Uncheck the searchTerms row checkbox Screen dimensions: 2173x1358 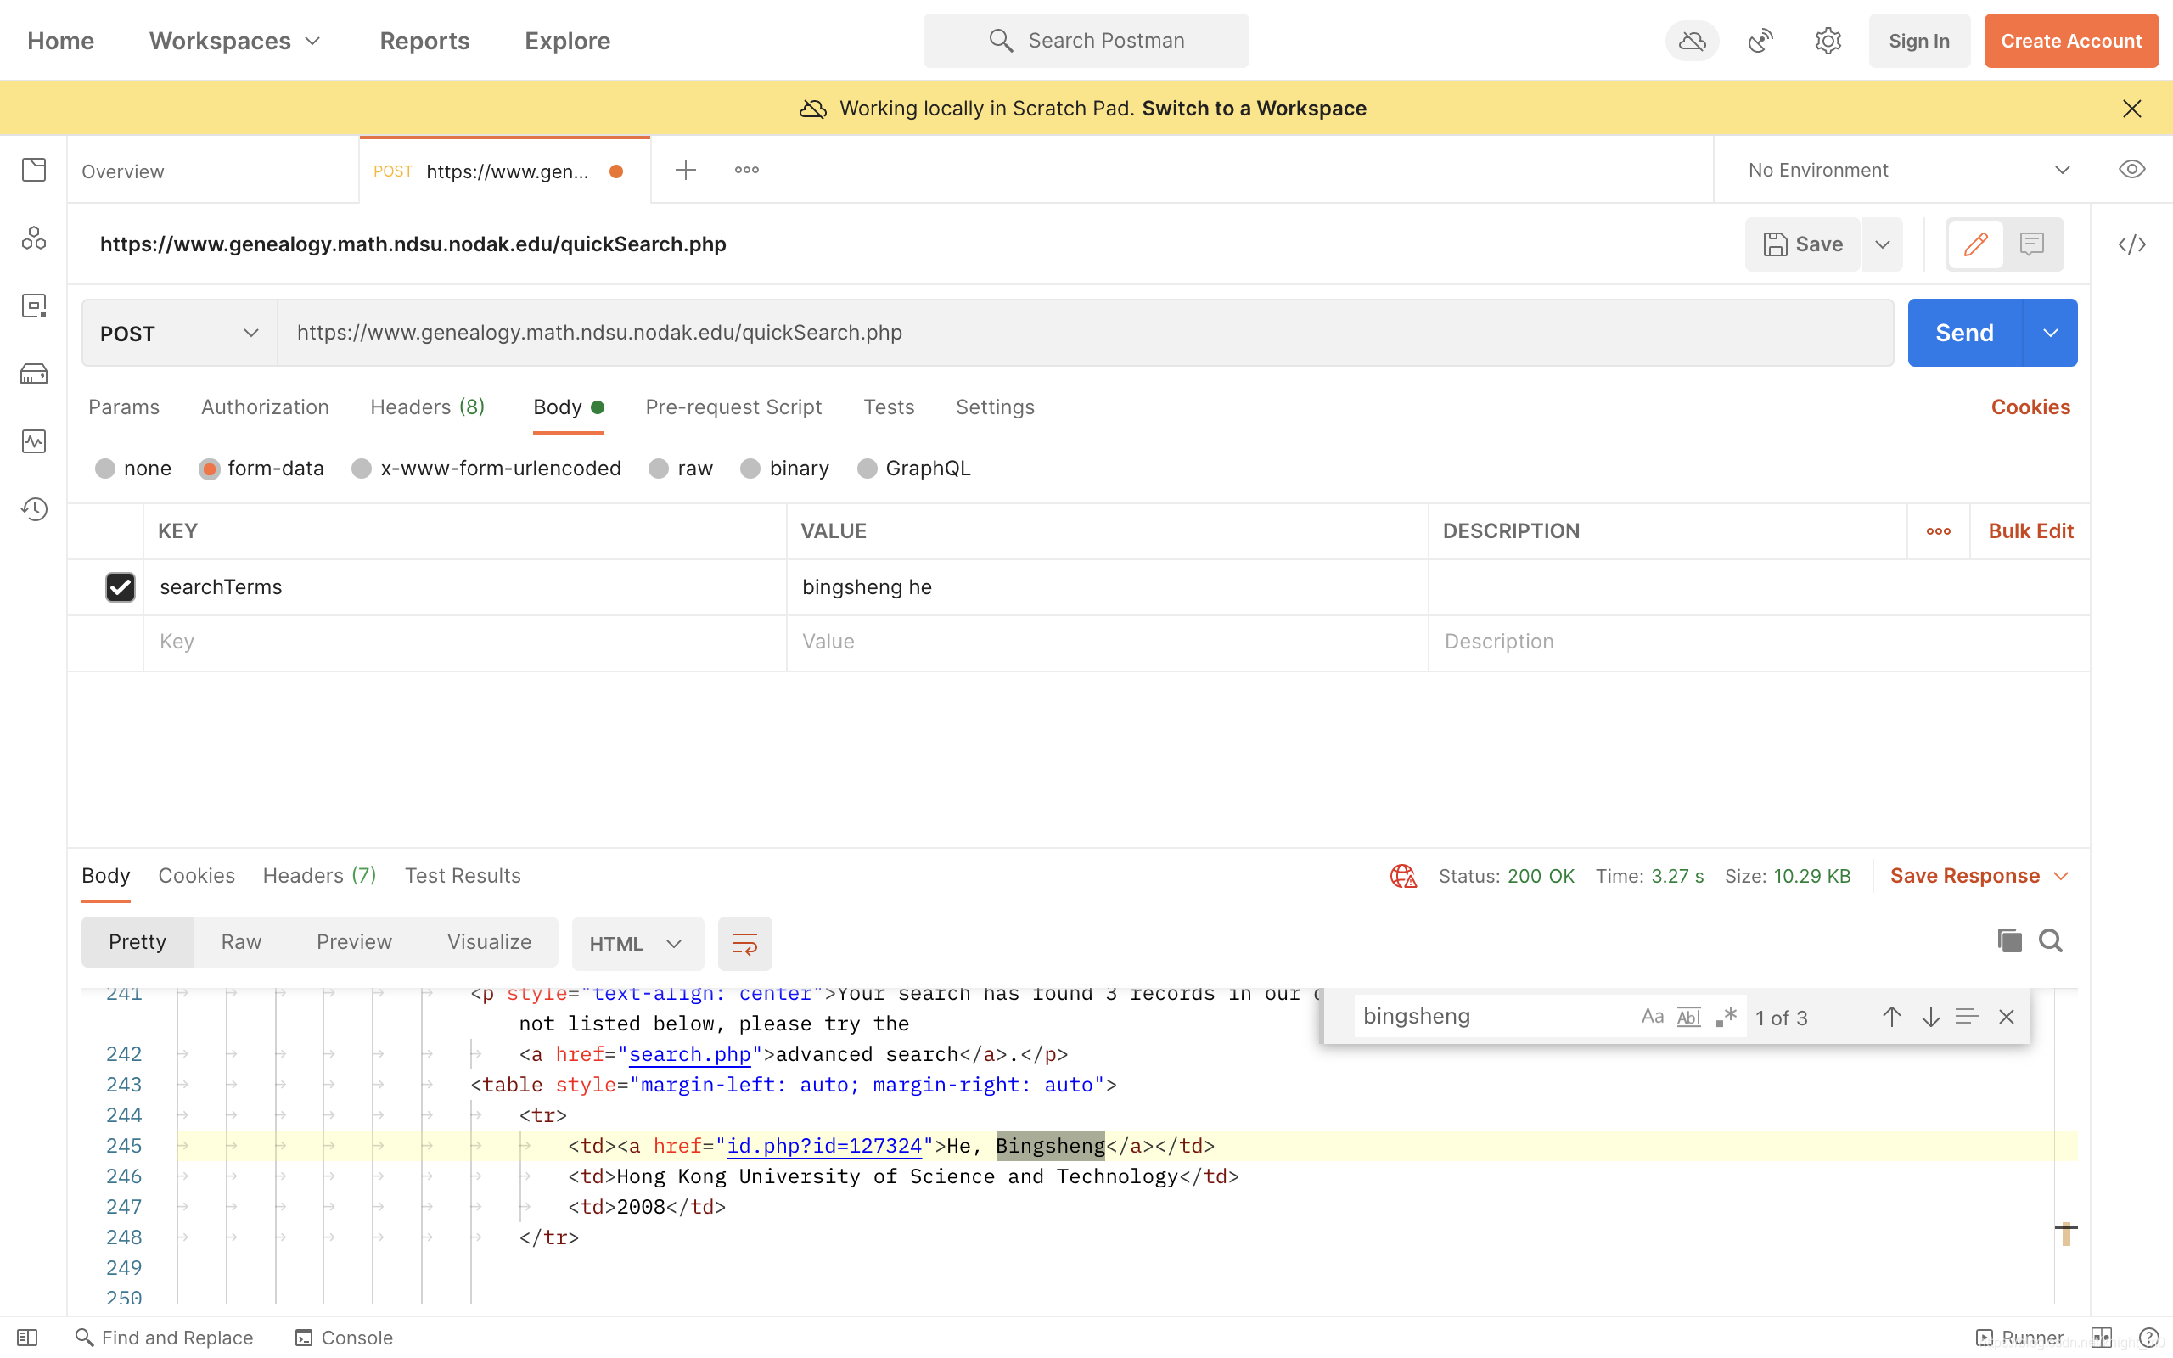(121, 587)
